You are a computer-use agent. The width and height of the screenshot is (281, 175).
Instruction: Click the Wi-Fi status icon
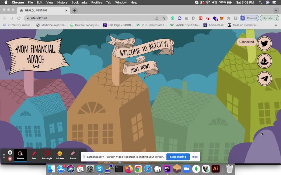pyautogui.click(x=208, y=3)
